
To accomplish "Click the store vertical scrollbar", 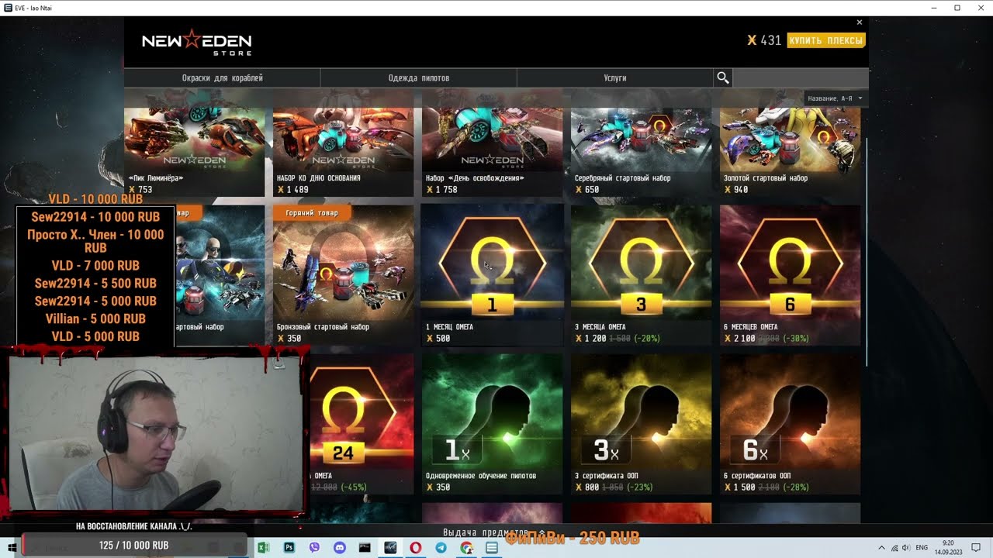I will point(866,252).
